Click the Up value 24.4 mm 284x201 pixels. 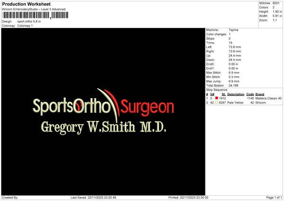(x=235, y=55)
